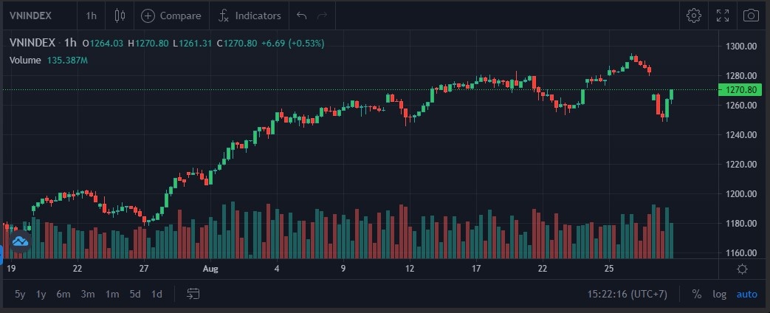Viewport: 770px width, 313px height.
Task: Open the 1h interval dropdown
Action: pyautogui.click(x=91, y=16)
